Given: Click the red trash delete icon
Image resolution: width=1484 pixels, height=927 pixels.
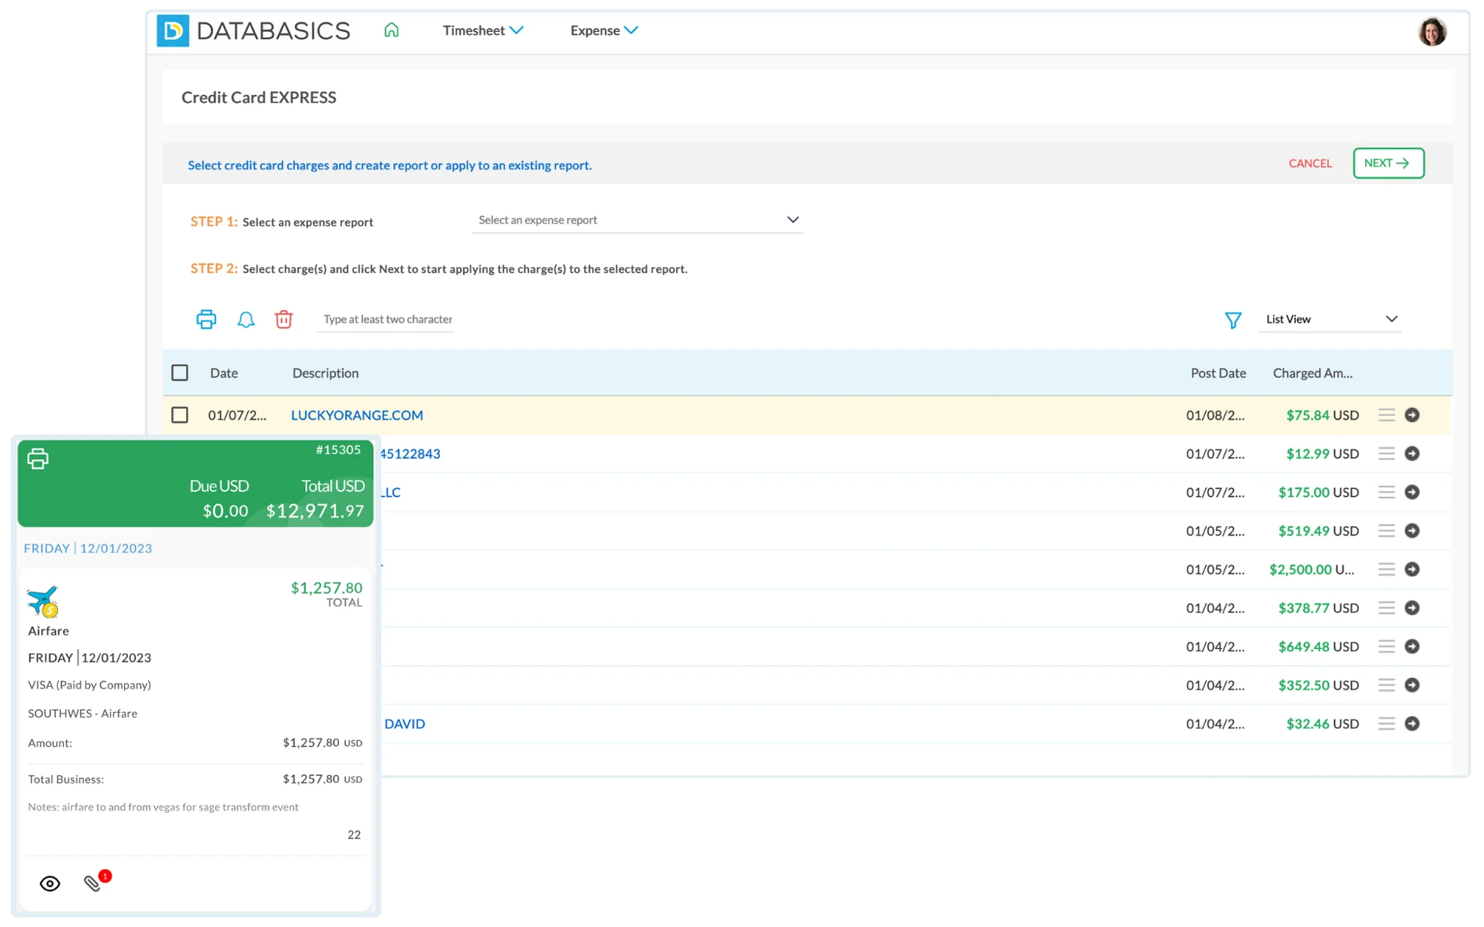Looking at the screenshot, I should 283,320.
